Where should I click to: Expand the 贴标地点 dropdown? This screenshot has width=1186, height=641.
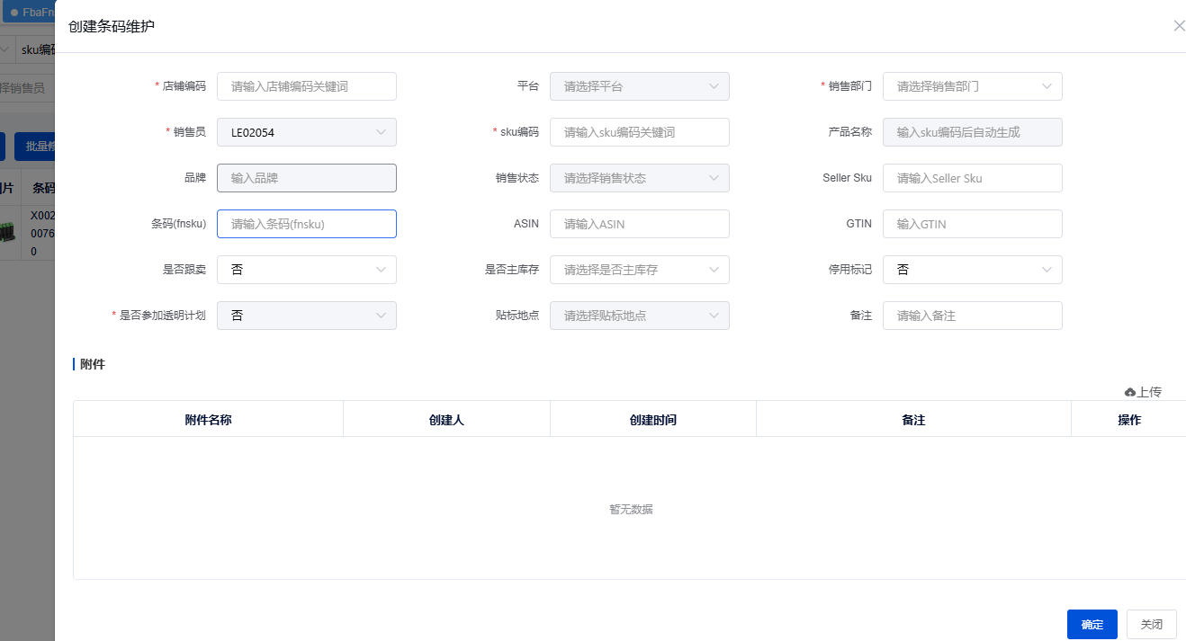pyautogui.click(x=639, y=316)
